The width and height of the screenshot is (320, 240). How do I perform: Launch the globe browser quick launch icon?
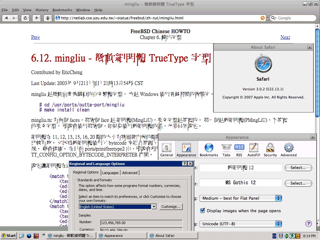pos(29,236)
